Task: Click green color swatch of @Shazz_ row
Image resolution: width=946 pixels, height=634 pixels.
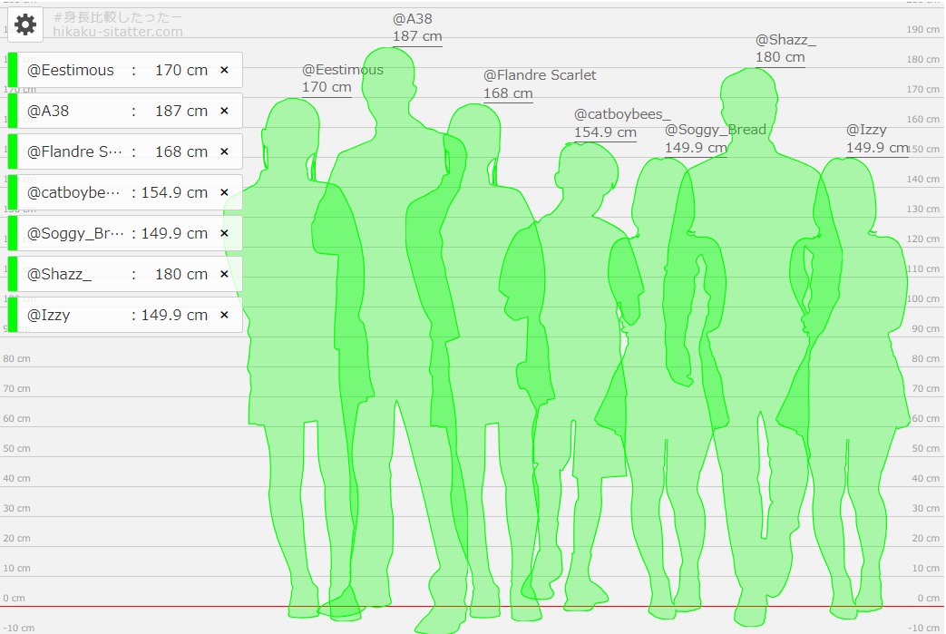Action: click(13, 274)
